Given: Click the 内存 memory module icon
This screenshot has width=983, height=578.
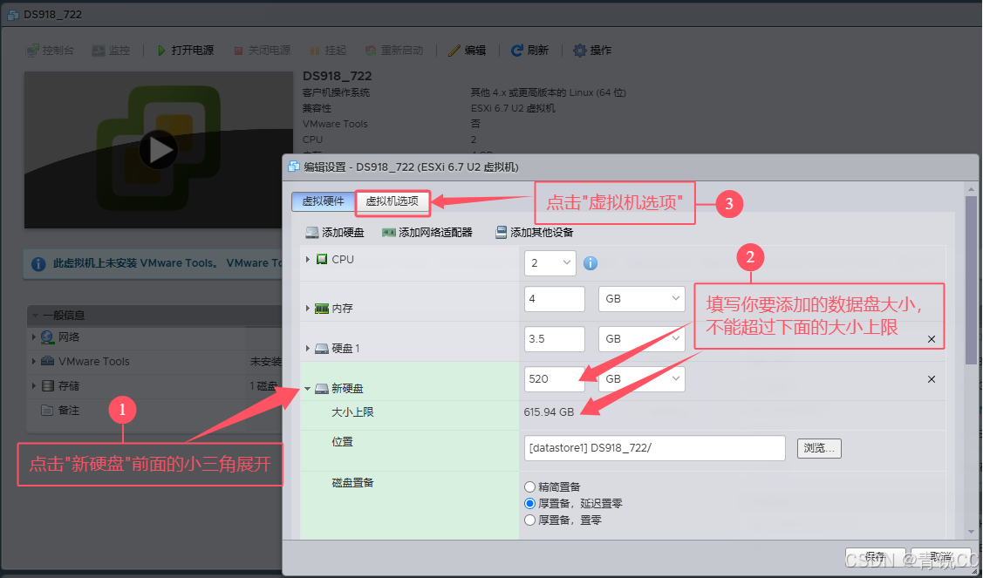Looking at the screenshot, I should click(322, 309).
